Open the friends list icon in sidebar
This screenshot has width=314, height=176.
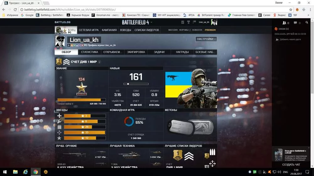coord(284,23)
